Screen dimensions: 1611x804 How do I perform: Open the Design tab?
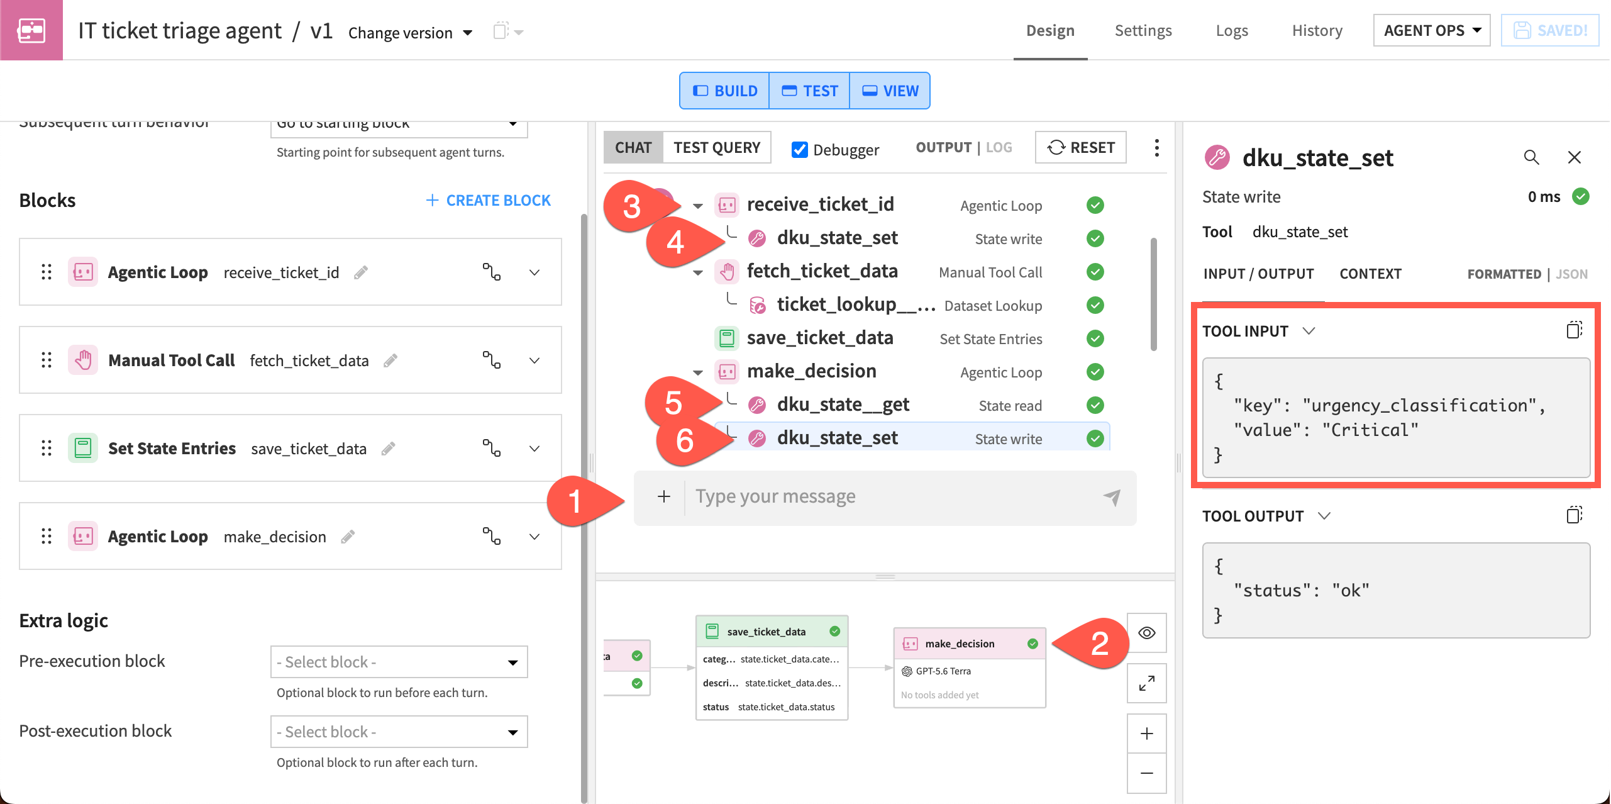pyautogui.click(x=1050, y=30)
